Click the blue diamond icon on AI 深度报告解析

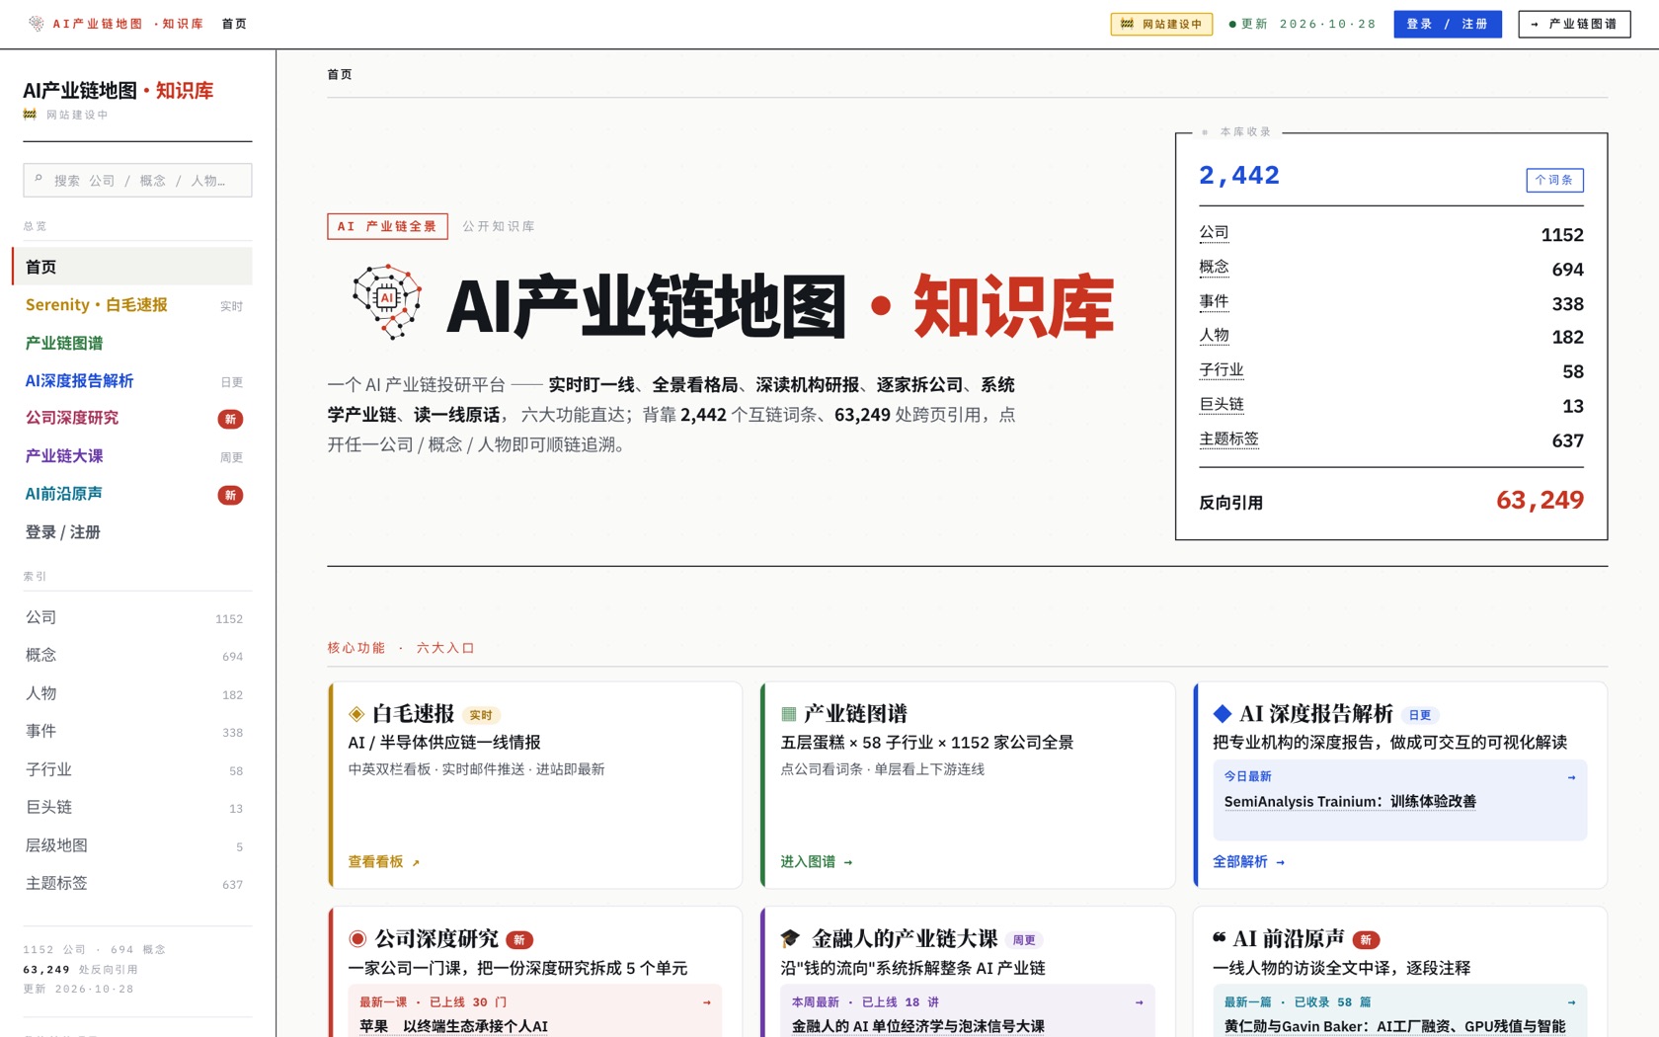1223,714
